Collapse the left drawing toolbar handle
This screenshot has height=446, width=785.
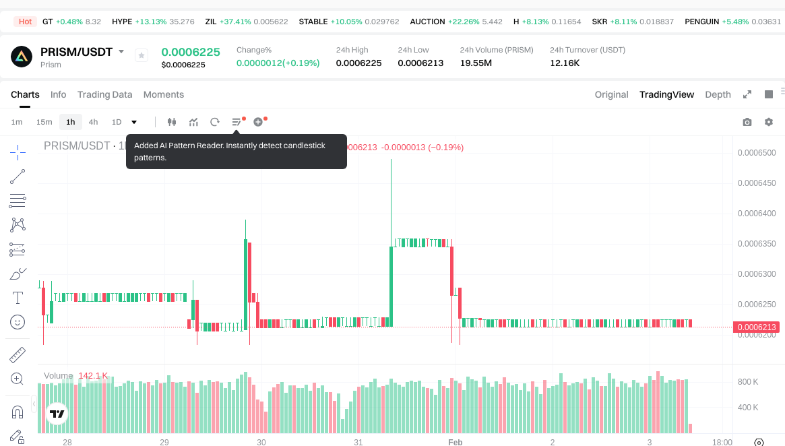pos(34,403)
